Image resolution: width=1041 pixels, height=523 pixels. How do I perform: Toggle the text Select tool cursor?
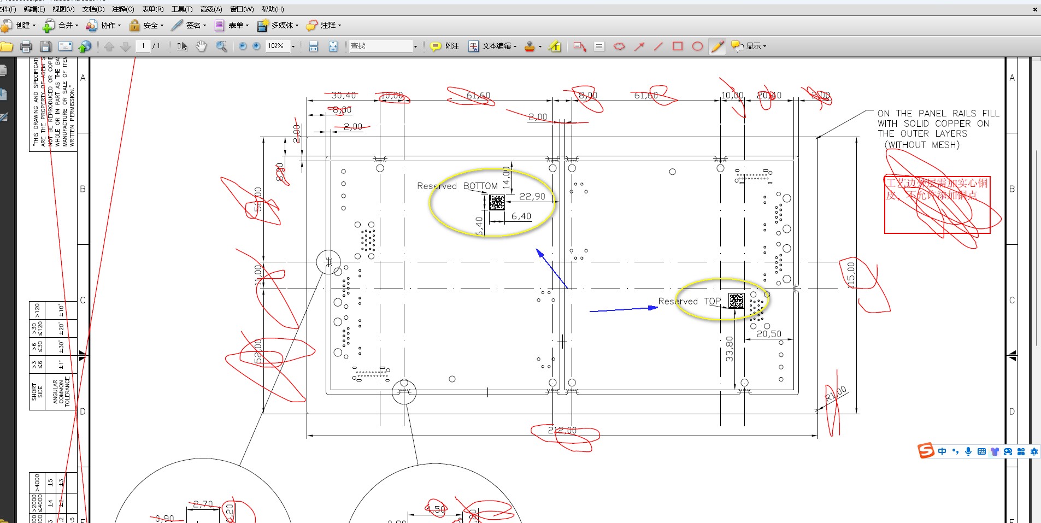[x=182, y=46]
